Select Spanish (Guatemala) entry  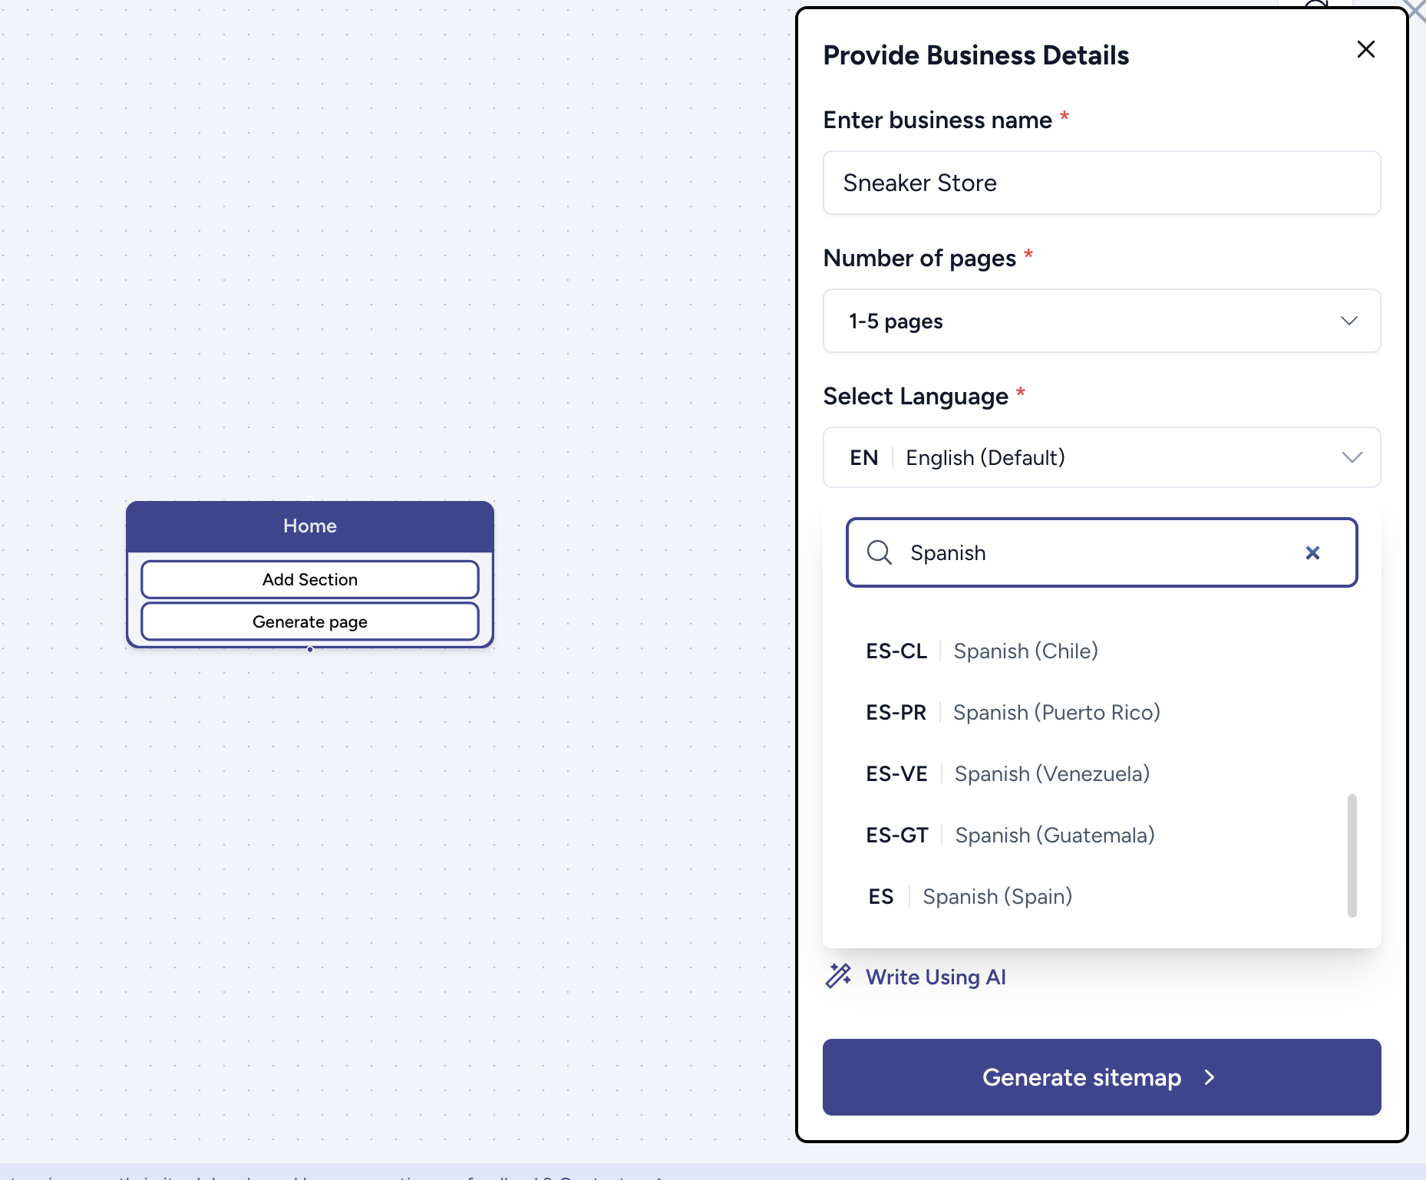point(1055,836)
